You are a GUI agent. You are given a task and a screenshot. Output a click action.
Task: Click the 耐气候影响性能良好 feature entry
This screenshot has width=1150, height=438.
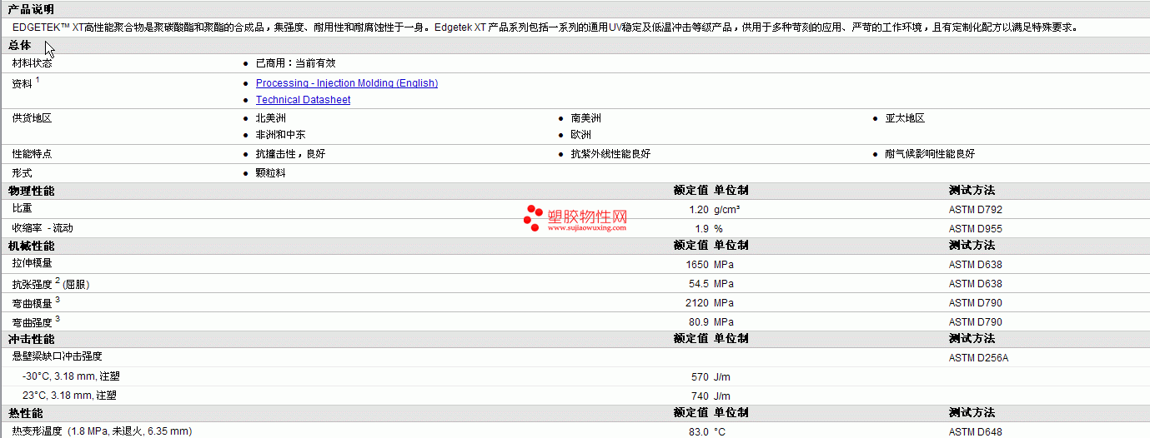(x=931, y=154)
